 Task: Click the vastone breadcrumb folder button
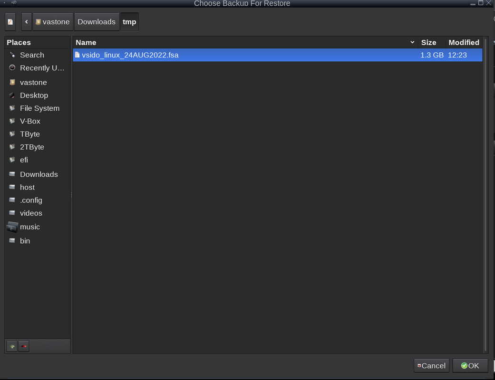tap(53, 22)
